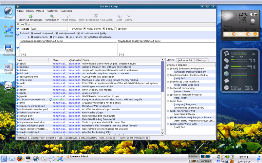
Task: Click Správce Adept taskbar entry
Action: click(78, 156)
